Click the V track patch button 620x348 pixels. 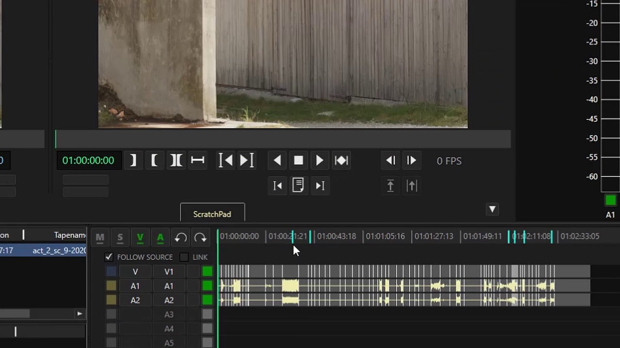(135, 272)
